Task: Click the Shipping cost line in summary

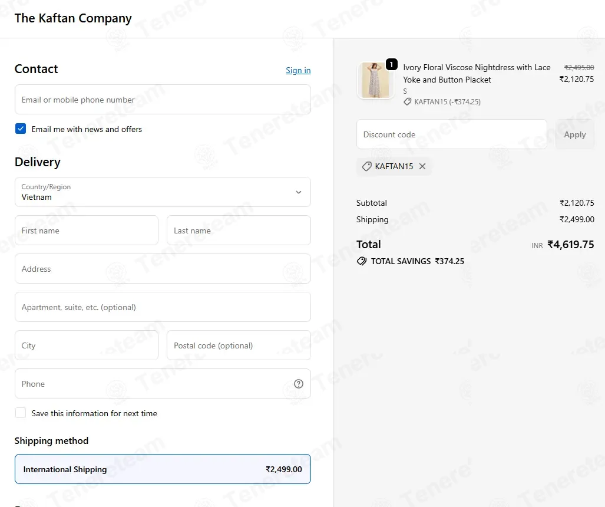Action: pyautogui.click(x=475, y=219)
